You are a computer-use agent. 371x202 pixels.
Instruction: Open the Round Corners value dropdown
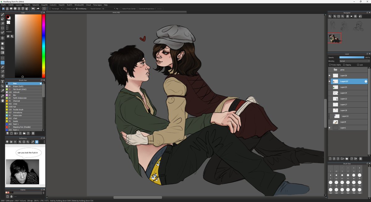coord(108,9)
